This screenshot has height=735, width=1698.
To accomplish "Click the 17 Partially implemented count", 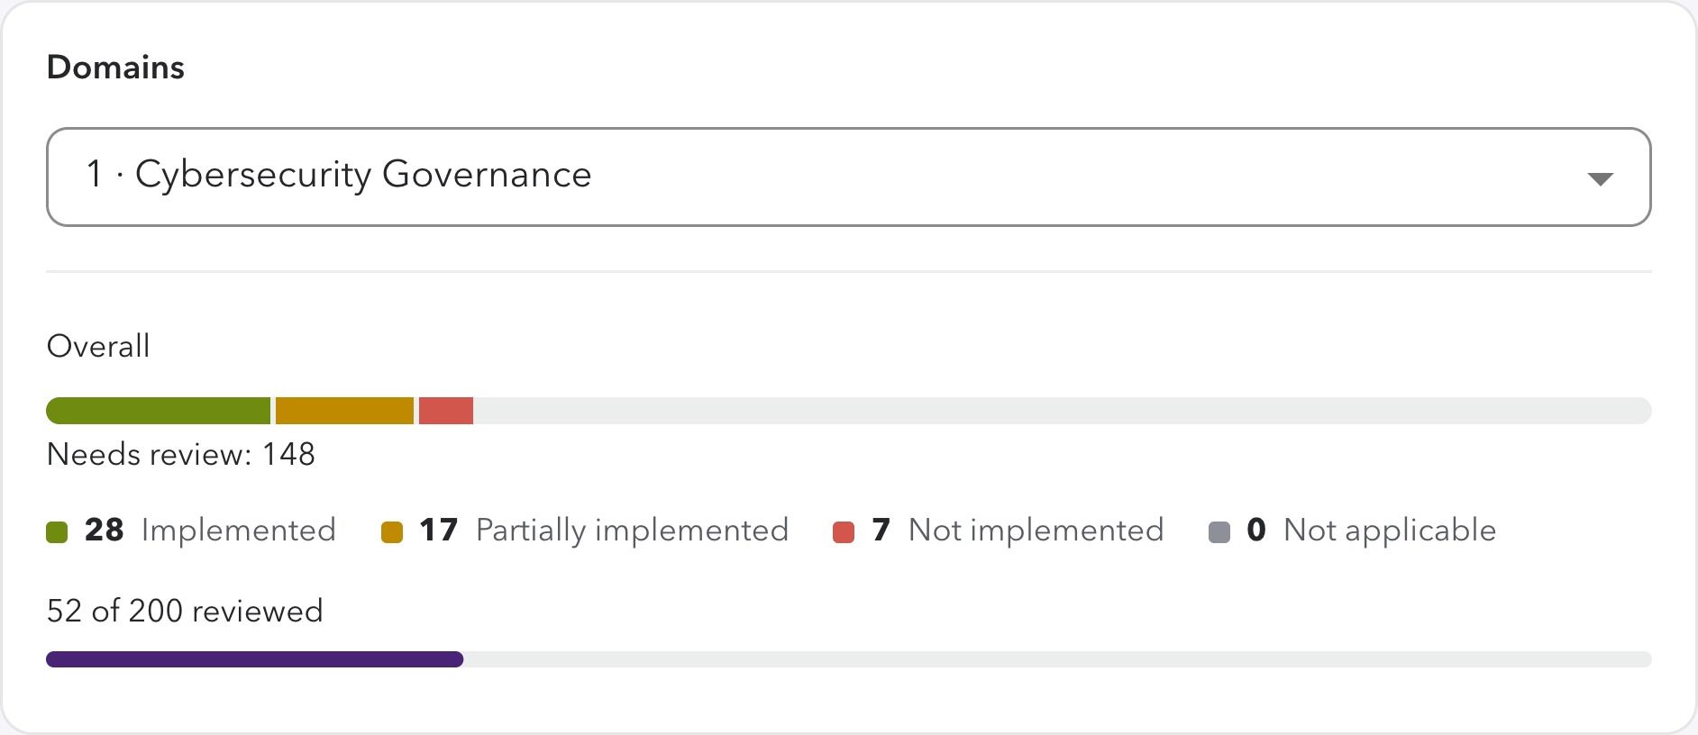I will tap(439, 530).
